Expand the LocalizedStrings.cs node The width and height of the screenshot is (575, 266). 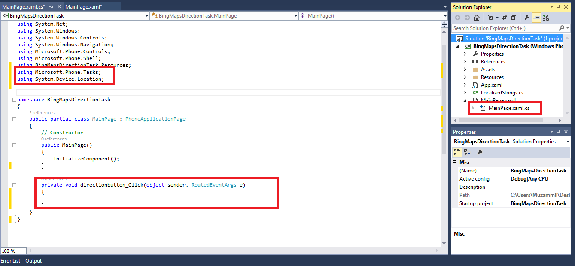[x=465, y=93]
